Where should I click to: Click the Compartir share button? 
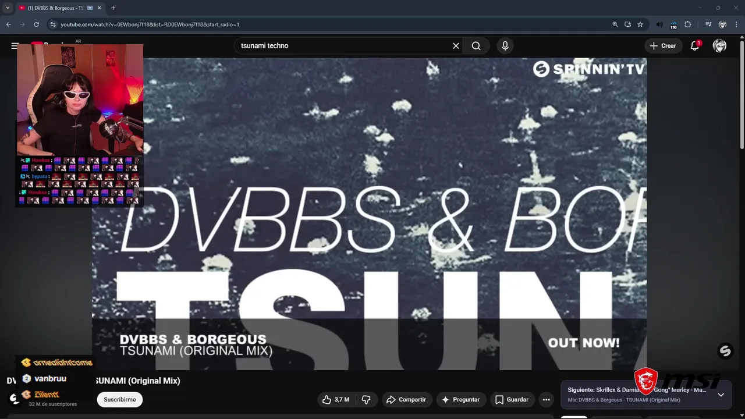click(x=406, y=400)
